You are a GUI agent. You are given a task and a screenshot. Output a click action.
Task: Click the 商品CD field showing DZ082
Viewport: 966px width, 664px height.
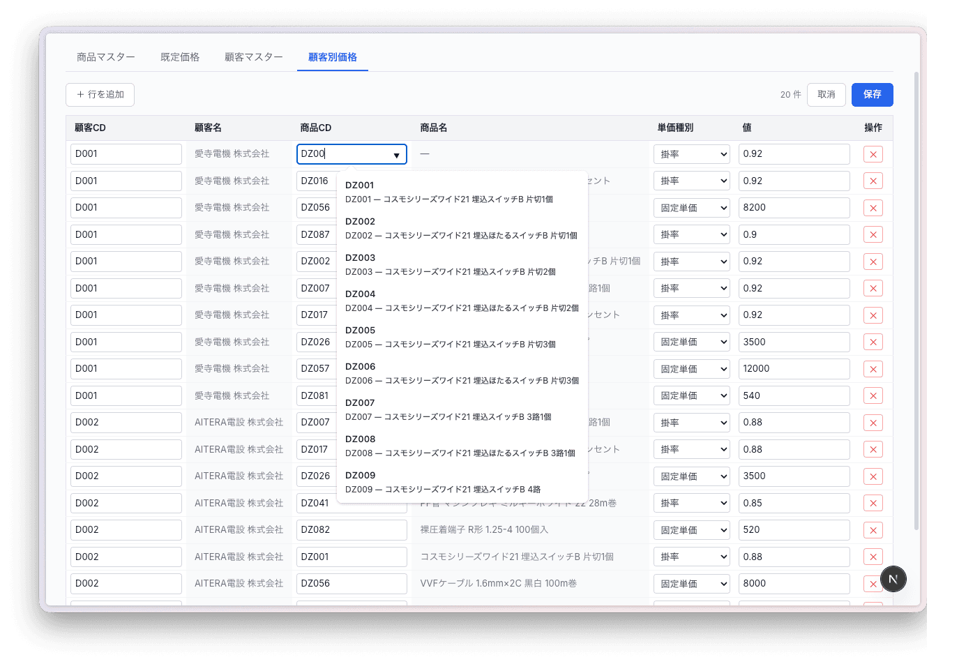point(352,530)
